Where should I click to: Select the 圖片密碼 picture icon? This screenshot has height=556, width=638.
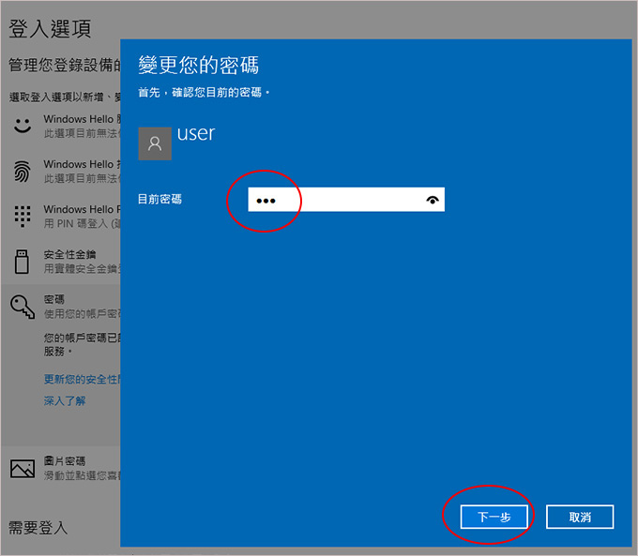pos(23,469)
